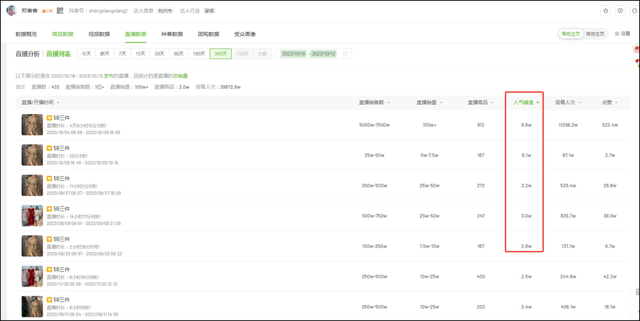The height and width of the screenshot is (321, 640).
Task: Open thumbnail of 2023/10/09 18:45 livestream
Action: coord(32,155)
